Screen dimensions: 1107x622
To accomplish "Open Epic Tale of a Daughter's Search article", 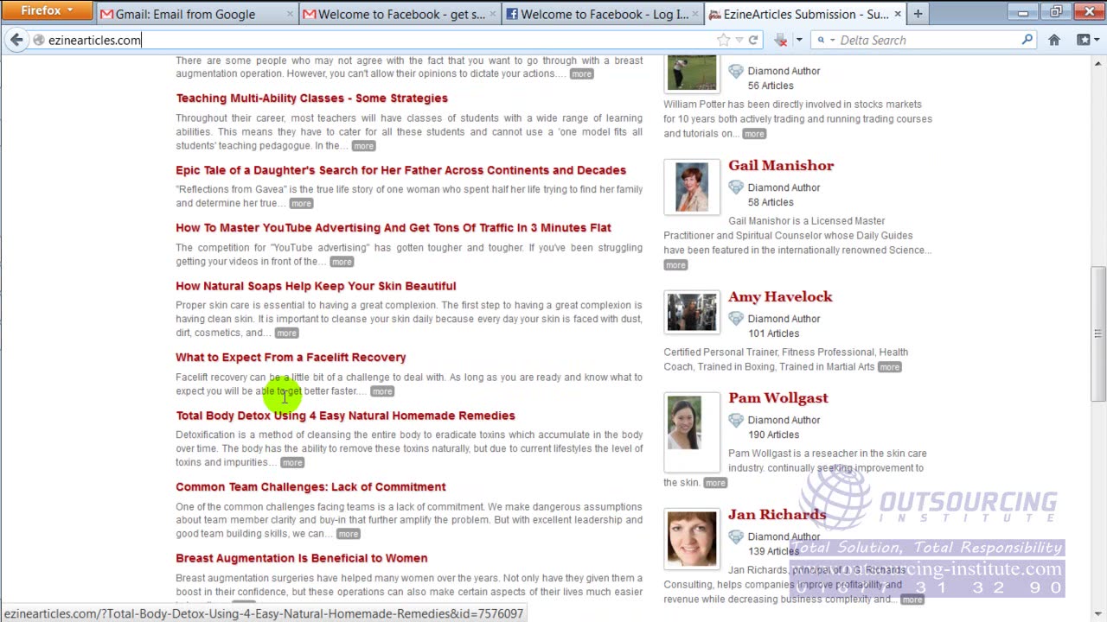I will click(400, 170).
